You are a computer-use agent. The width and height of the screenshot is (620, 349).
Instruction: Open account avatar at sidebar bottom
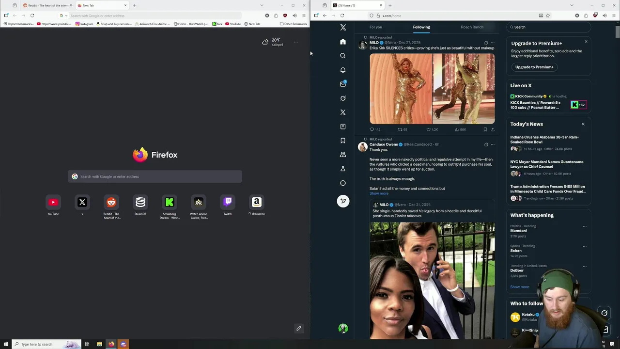pyautogui.click(x=343, y=328)
